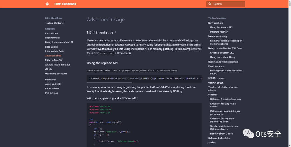Select Advanced Frida in the sidebar
This screenshot has height=147, width=291.
pos(53,56)
